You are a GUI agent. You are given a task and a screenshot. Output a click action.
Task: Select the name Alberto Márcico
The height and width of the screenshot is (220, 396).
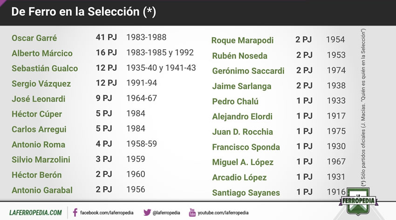[x=42, y=53]
